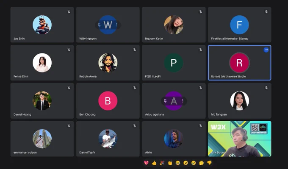
Task: Click the 'Ben Choong' name label
Action: 87,114
